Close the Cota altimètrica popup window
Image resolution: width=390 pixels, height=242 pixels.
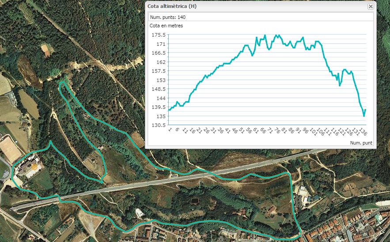click(371, 6)
